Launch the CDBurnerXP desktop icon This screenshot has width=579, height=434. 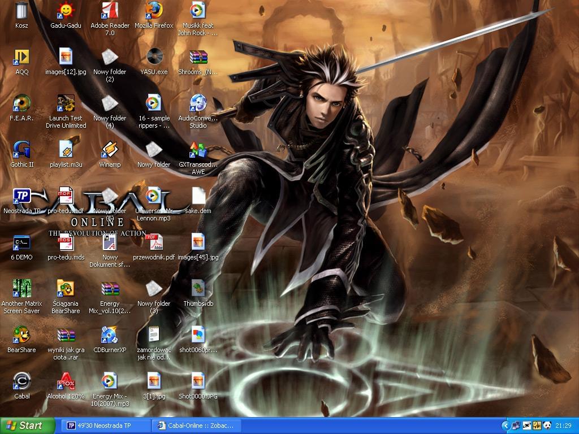point(110,335)
